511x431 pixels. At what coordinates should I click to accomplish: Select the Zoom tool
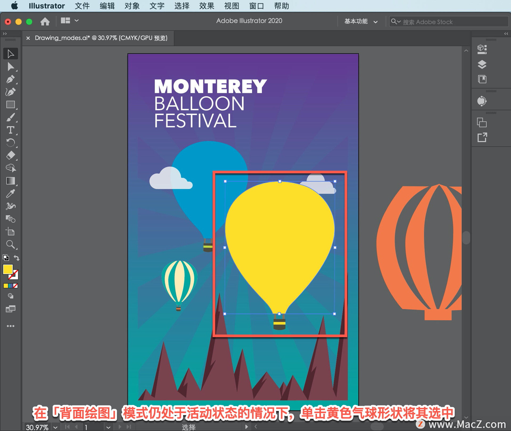tap(10, 244)
